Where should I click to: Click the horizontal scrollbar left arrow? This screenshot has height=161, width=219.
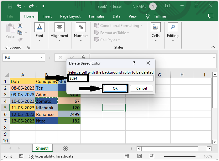[139, 148]
